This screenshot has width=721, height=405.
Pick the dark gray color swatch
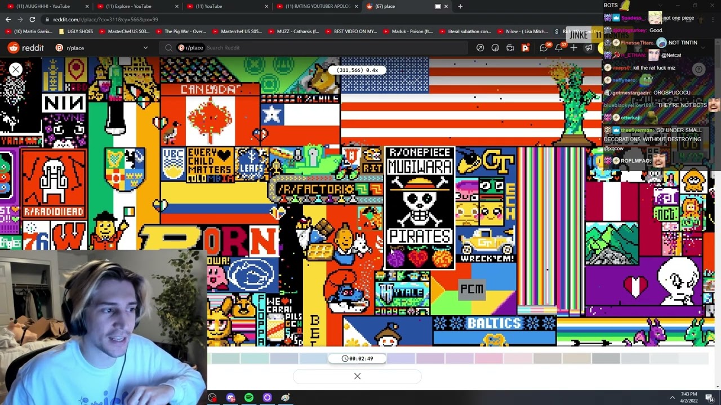click(606, 358)
